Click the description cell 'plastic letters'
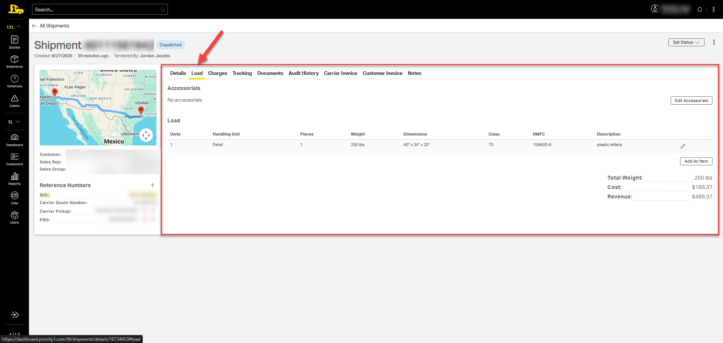The height and width of the screenshot is (343, 723). pyautogui.click(x=609, y=145)
